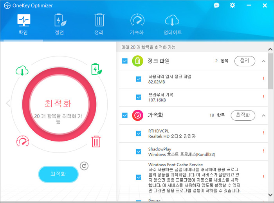
Task: Click the green battery leaf icon on dial
Action: 96,69
